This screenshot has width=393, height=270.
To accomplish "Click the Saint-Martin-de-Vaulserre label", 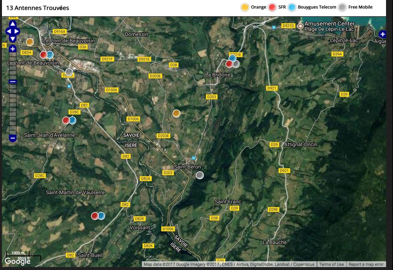I will point(75,192).
